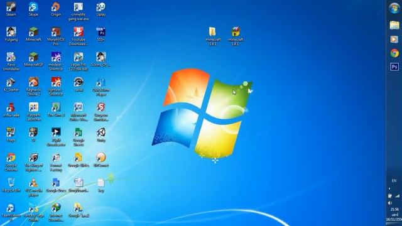
Task: Select the Yulgang game shortcut
Action: 11,34
